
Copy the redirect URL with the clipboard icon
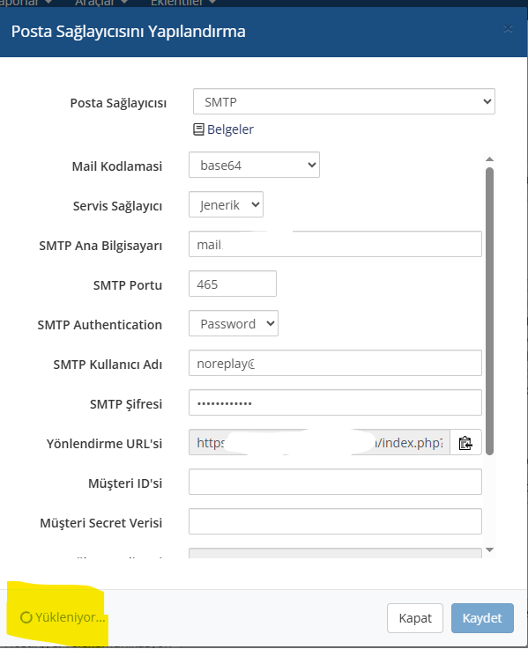click(x=465, y=443)
